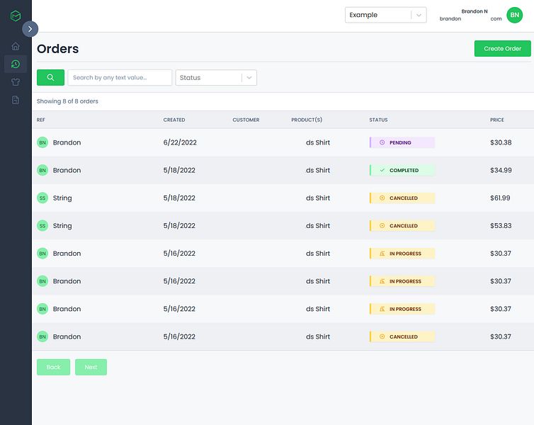Sort by the Price column header

click(x=497, y=120)
